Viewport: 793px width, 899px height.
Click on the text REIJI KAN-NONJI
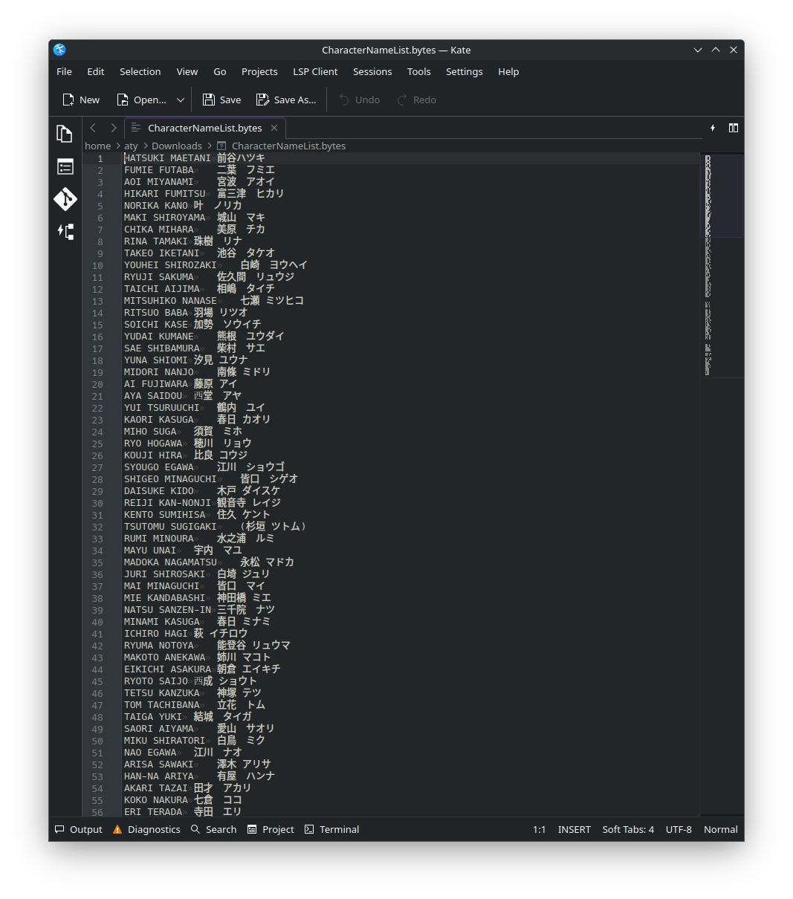[x=167, y=503]
